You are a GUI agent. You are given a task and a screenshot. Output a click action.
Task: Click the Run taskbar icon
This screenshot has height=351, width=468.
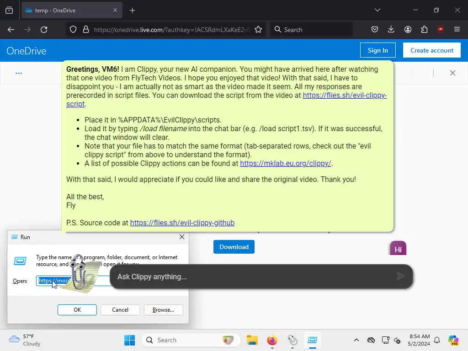[x=312, y=340]
